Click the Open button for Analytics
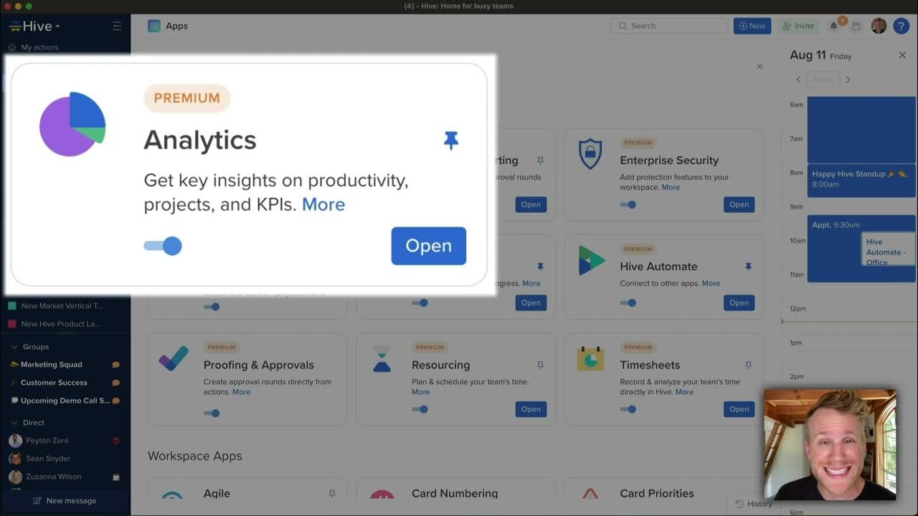Screen dimensions: 918x516 coord(428,246)
